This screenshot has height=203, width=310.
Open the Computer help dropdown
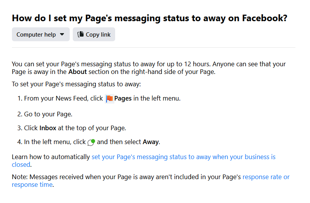click(x=40, y=34)
